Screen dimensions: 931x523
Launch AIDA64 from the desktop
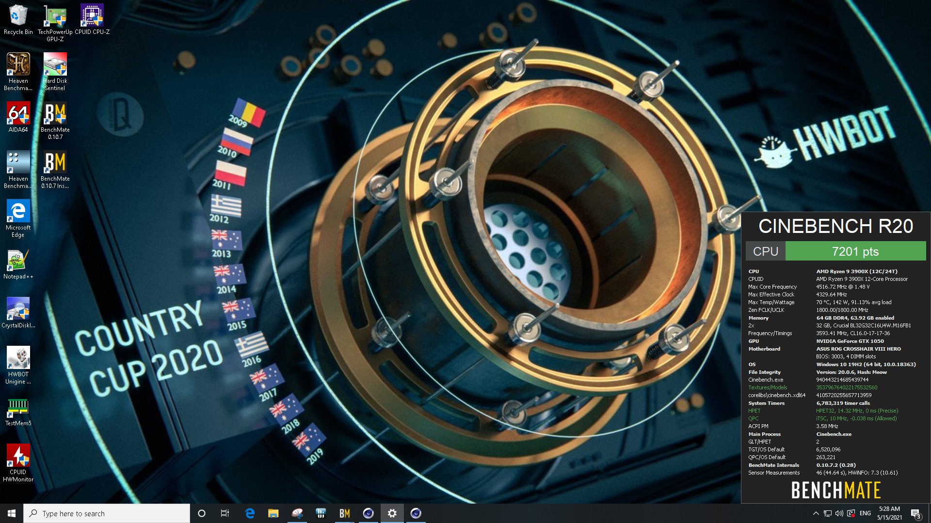pos(18,117)
